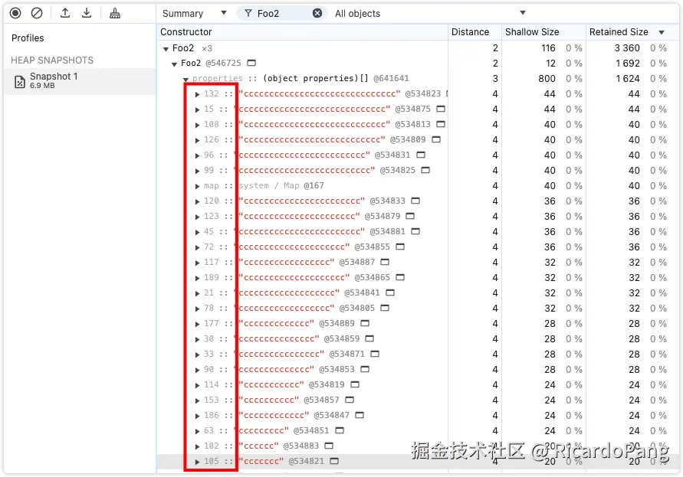Image resolution: width=683 pixels, height=477 pixels.
Task: Click the window icon next to @534879
Action: [x=410, y=216]
